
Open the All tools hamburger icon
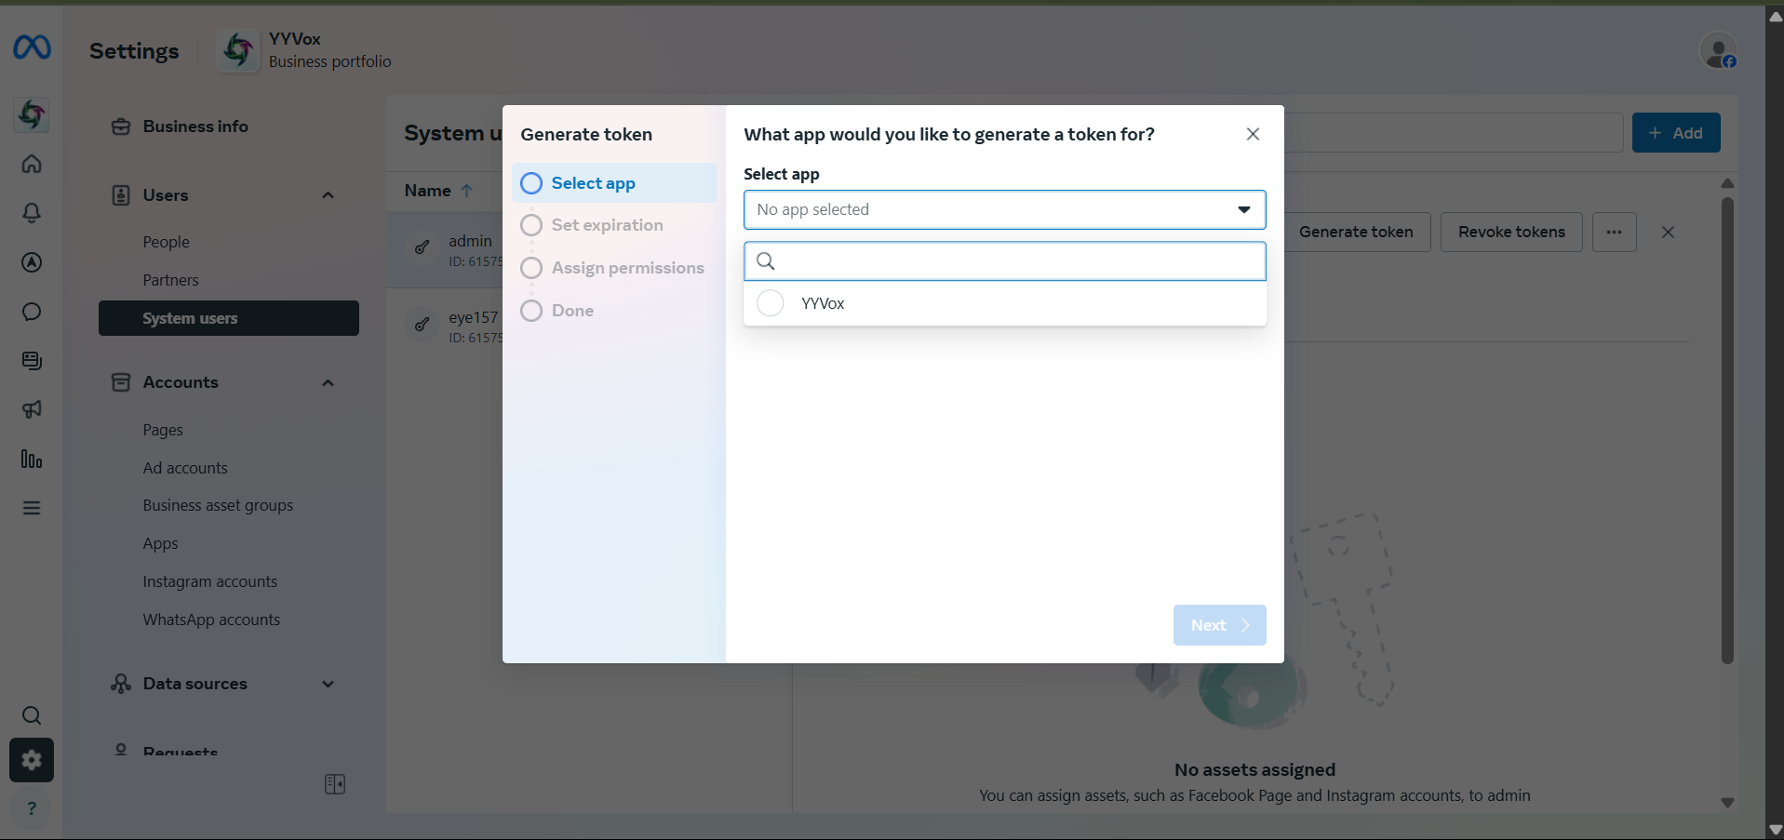click(32, 509)
